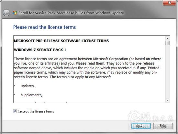Click the Please read the license terms heading

[45, 27]
